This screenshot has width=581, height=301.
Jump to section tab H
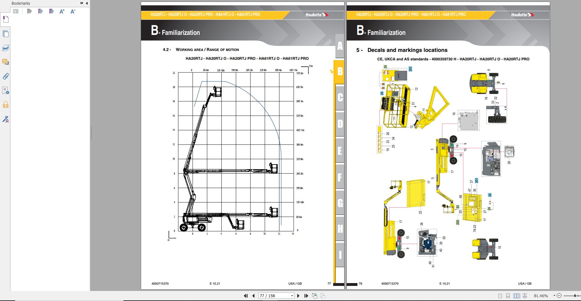point(340,229)
